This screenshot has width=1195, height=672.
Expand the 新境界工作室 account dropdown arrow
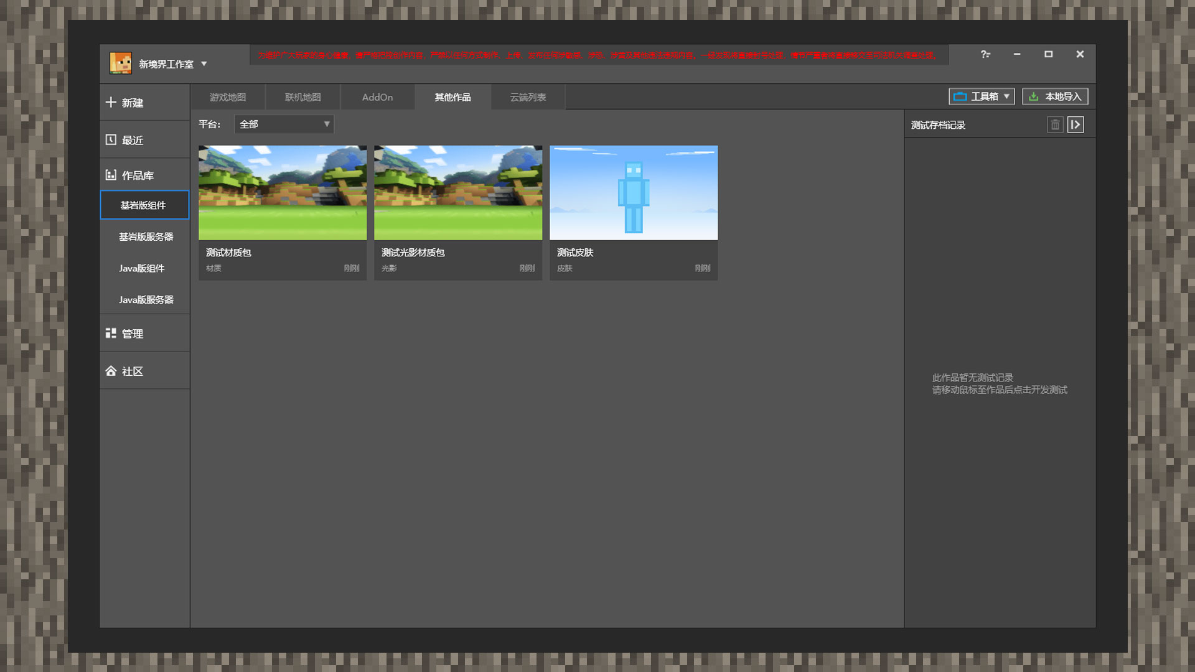coord(204,64)
